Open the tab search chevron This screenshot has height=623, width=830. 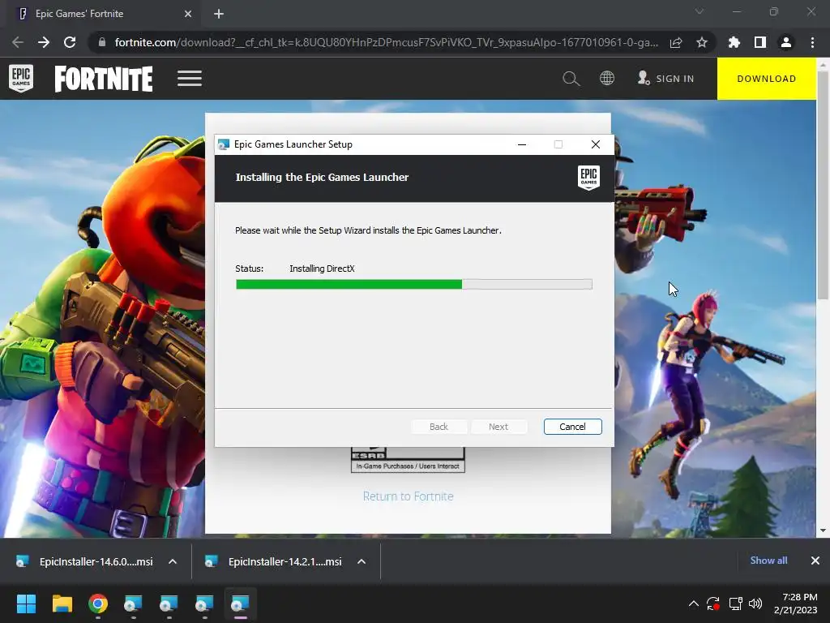700,11
